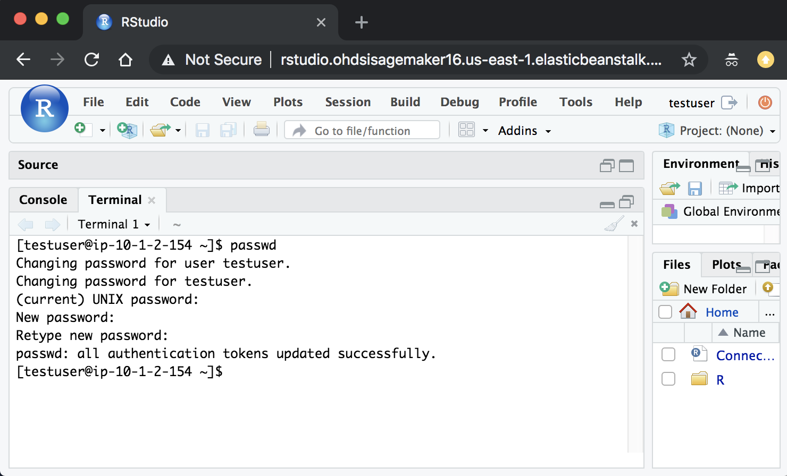787x476 pixels.
Task: Open the Build menu
Action: point(405,102)
